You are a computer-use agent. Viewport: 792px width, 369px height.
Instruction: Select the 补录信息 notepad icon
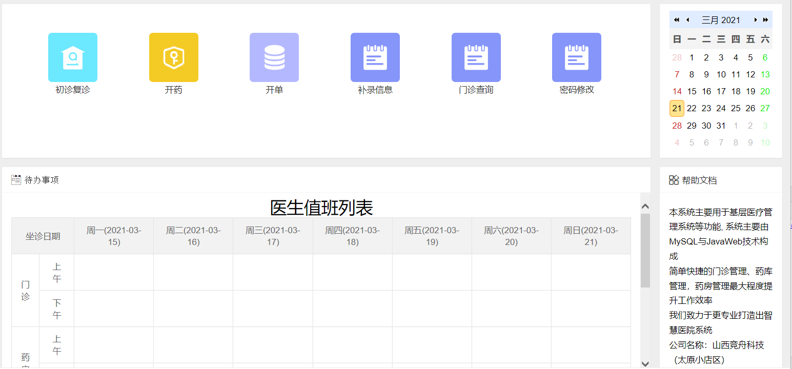point(375,57)
